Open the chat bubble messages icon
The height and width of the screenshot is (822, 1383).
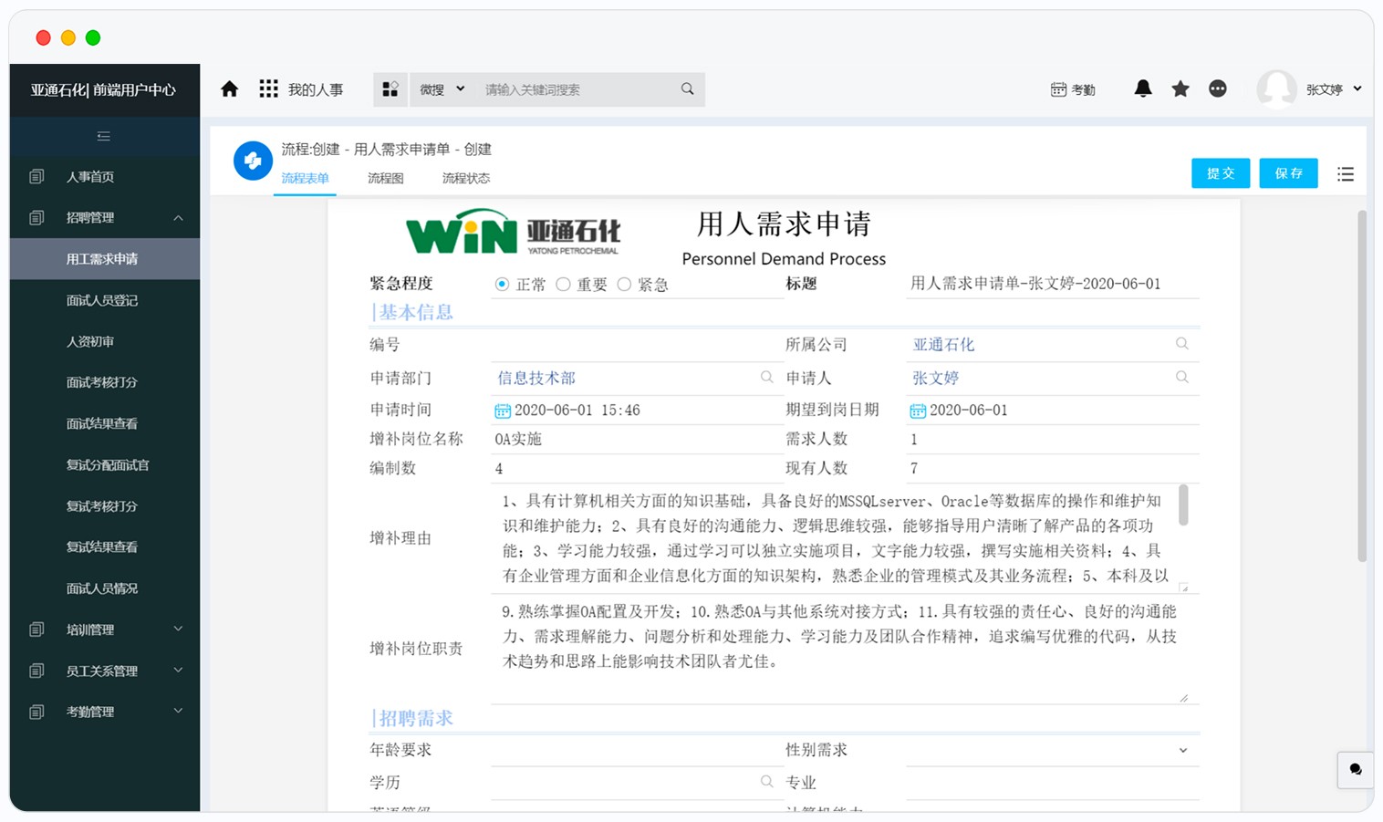point(1218,88)
